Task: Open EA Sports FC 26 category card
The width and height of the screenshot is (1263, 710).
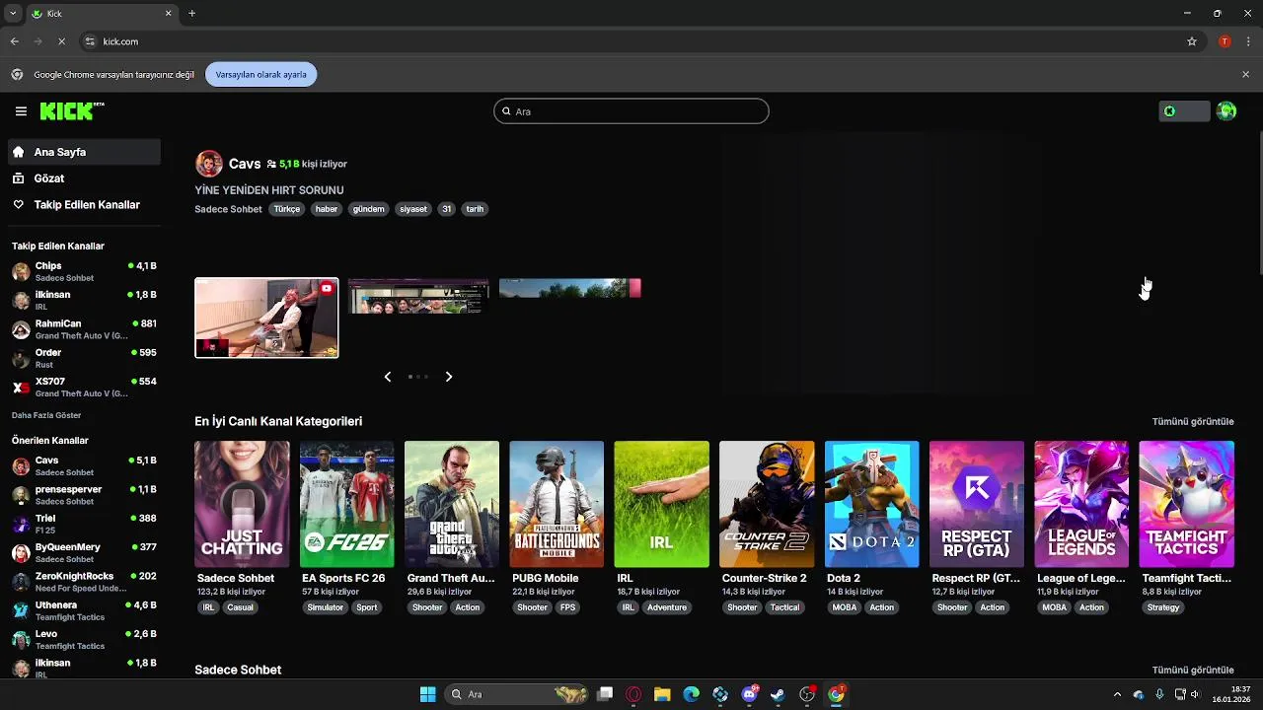Action: point(346,504)
